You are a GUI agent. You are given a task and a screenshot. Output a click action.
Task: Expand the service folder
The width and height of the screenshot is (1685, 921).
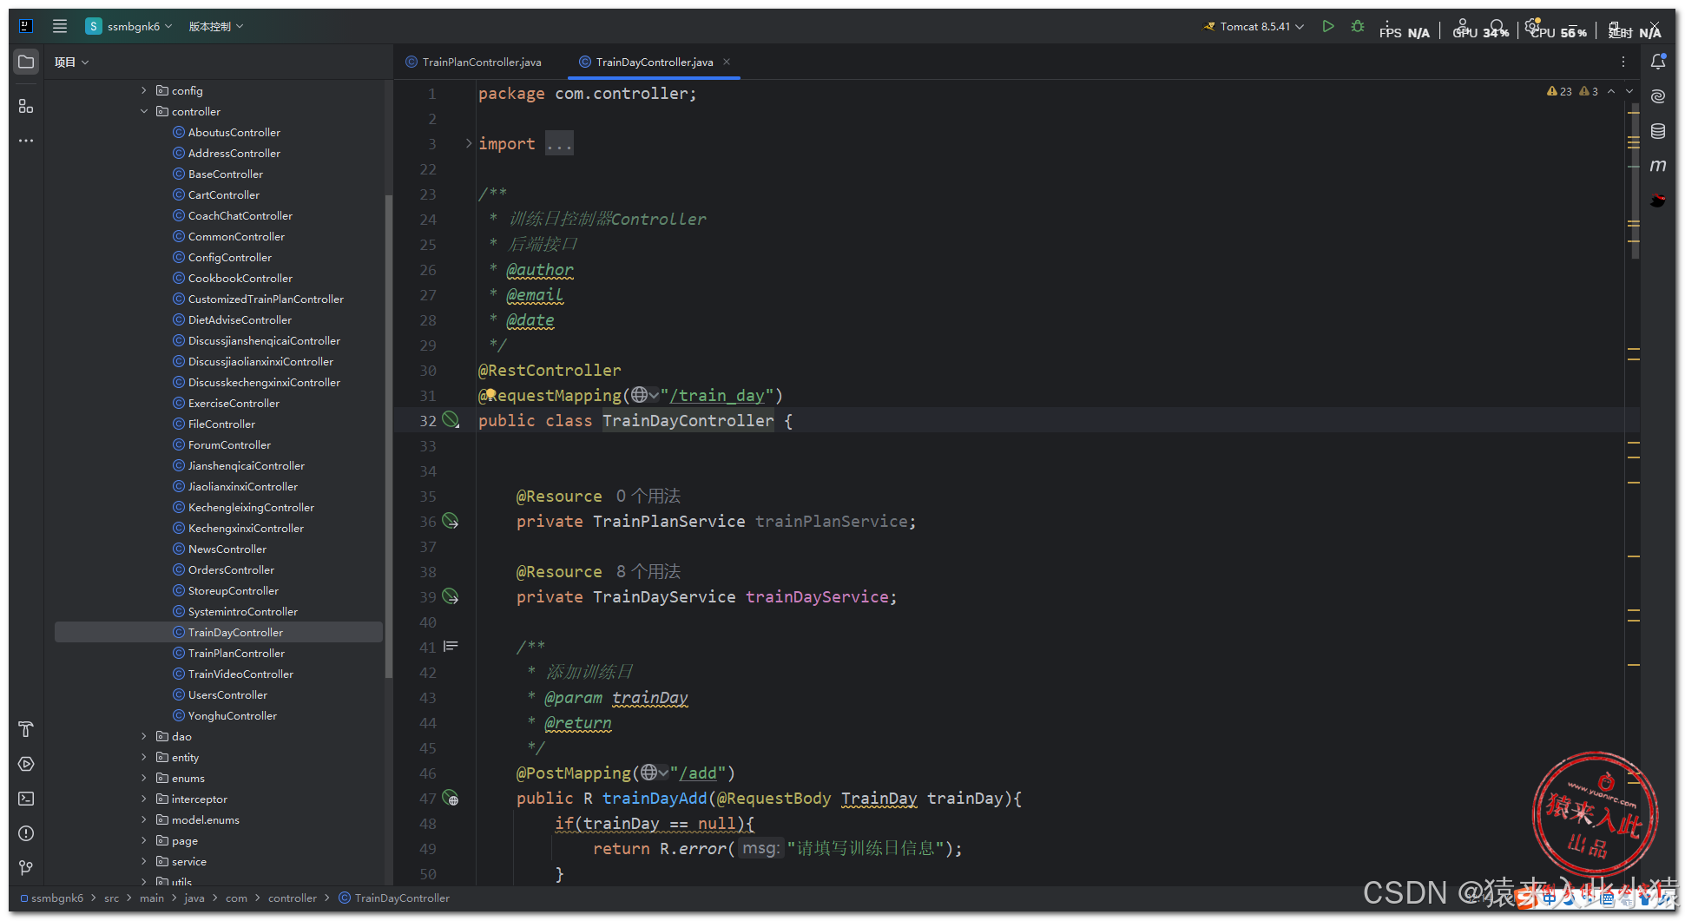tap(144, 861)
